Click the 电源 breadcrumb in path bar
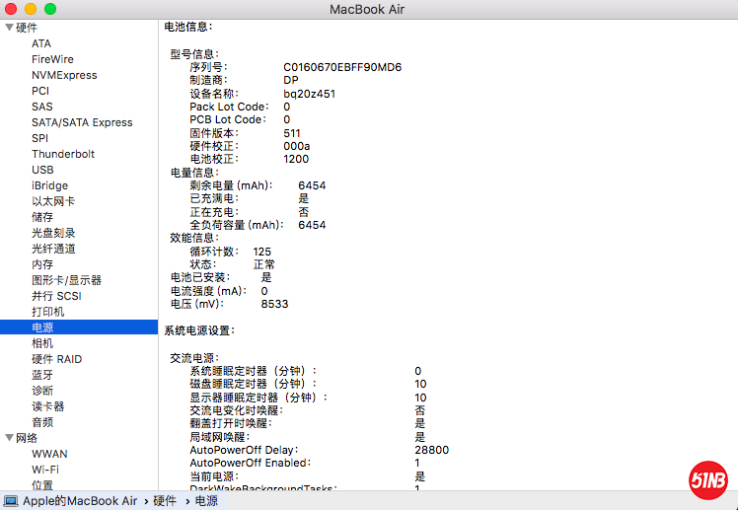 (206, 501)
